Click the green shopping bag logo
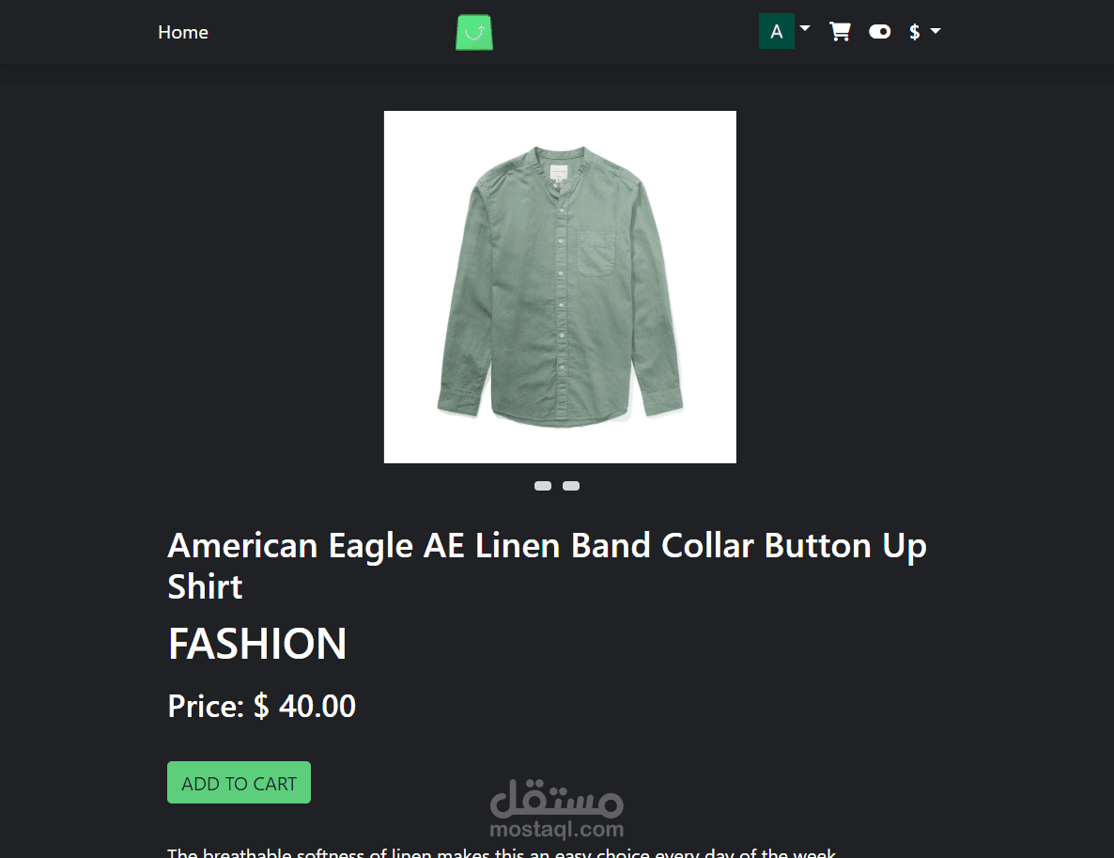The image size is (1114, 858). pyautogui.click(x=474, y=32)
